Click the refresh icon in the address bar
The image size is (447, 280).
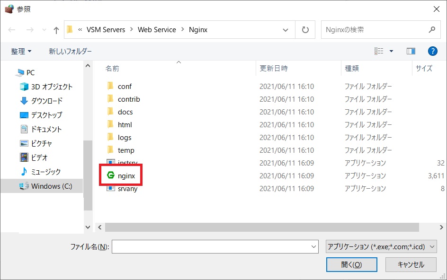pos(305,29)
